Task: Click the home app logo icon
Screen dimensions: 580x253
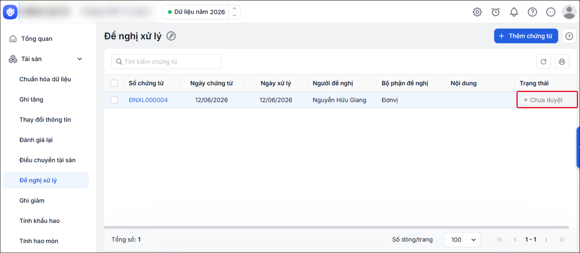Action: point(10,12)
